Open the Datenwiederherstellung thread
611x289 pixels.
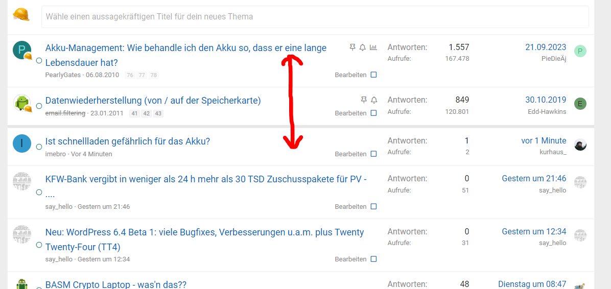point(153,101)
